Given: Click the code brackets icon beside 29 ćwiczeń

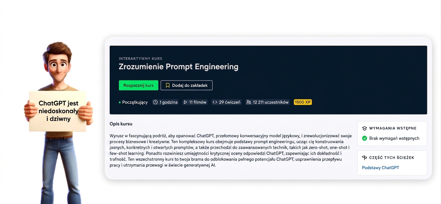Looking at the screenshot, I should (x=215, y=102).
